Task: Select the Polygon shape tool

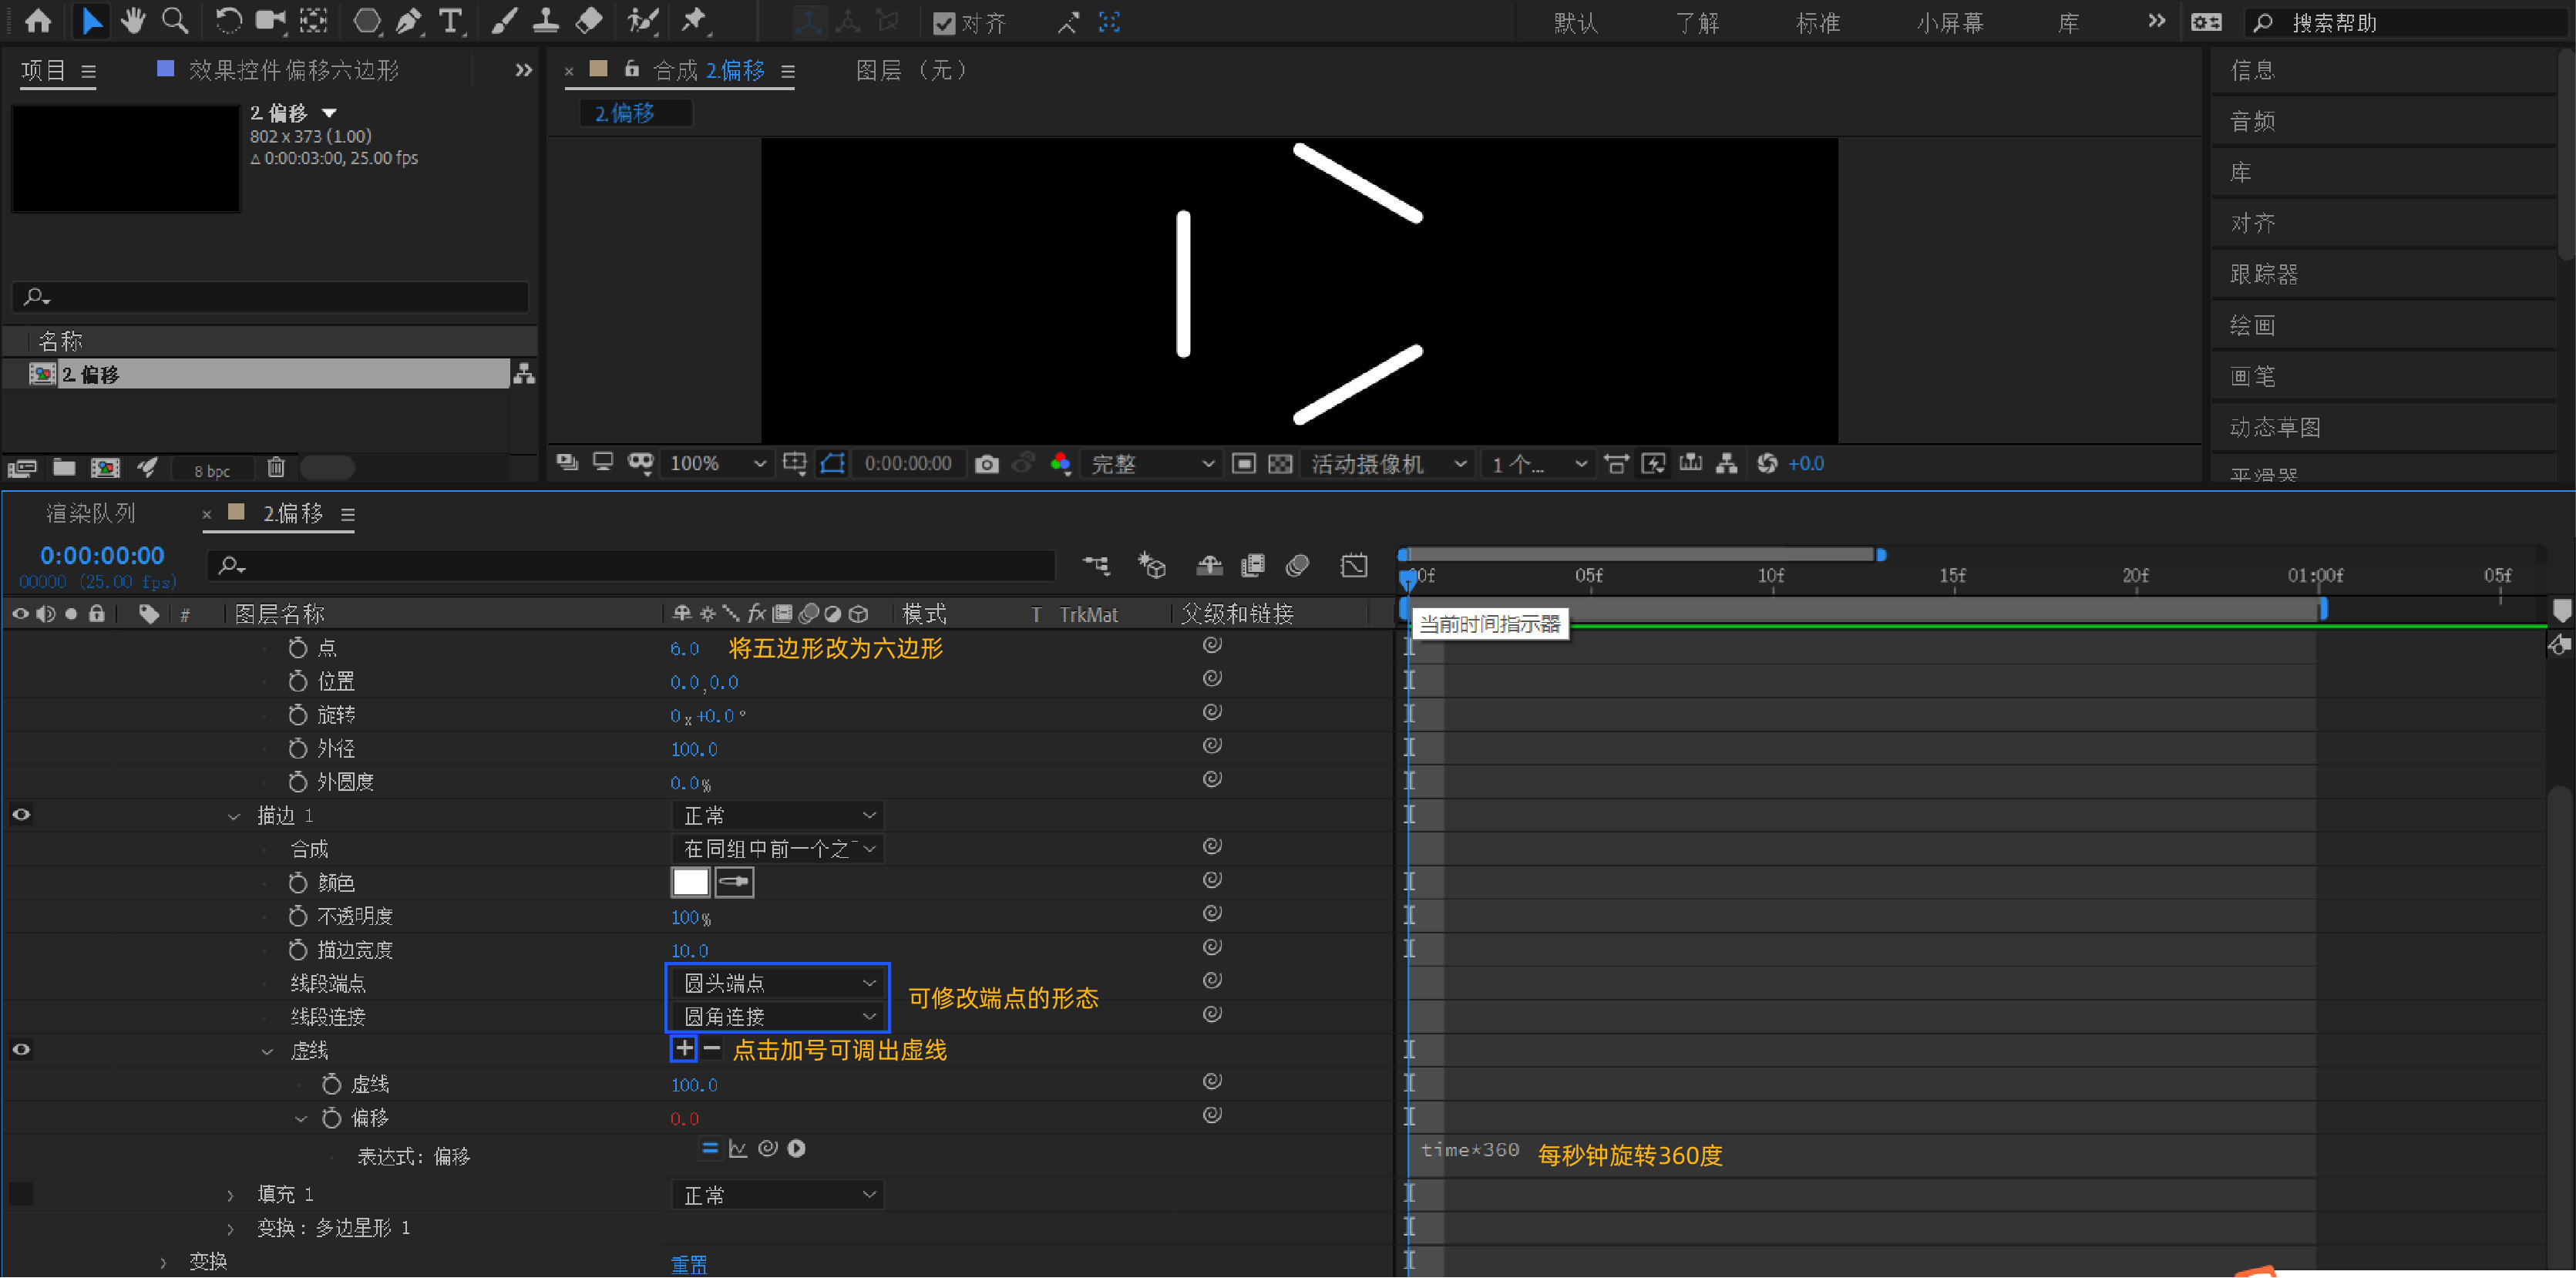Action: (x=367, y=21)
